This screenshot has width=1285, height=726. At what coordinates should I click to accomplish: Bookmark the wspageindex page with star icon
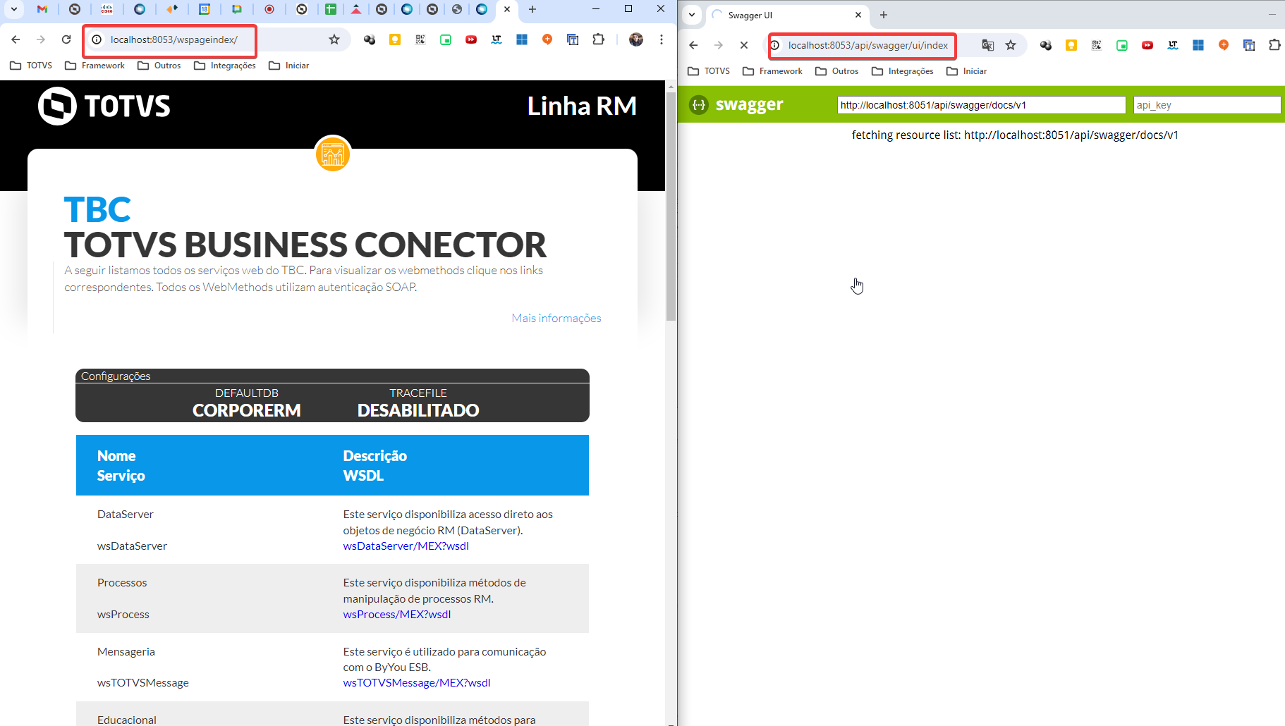[x=334, y=39]
